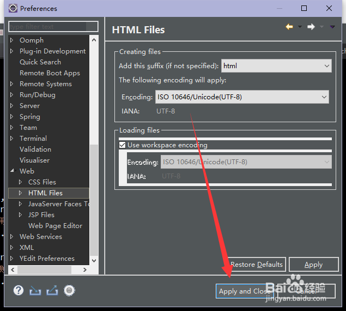
Task: Collapse the Web tree node
Action: tap(12, 170)
